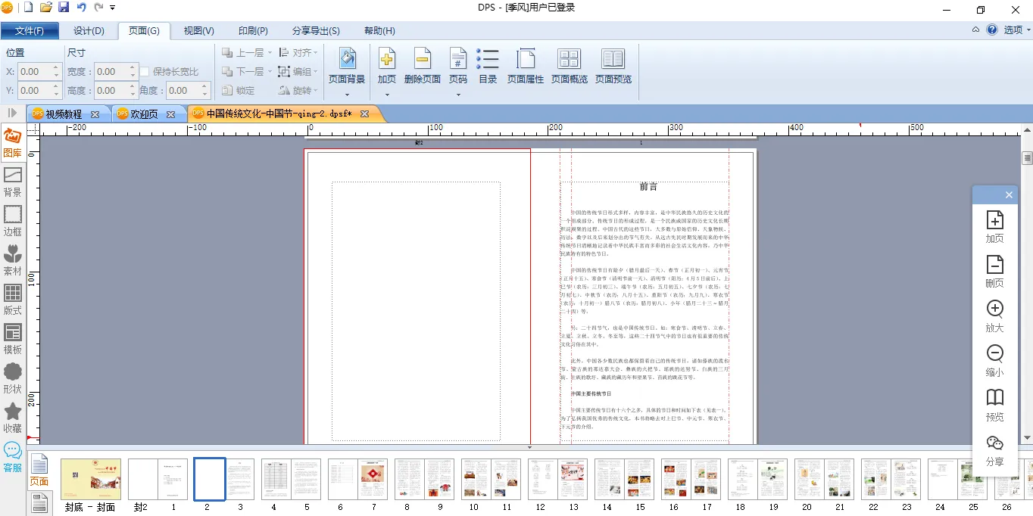Image resolution: width=1033 pixels, height=516 pixels.
Task: Open the 形状 shapes panel
Action: [12, 378]
